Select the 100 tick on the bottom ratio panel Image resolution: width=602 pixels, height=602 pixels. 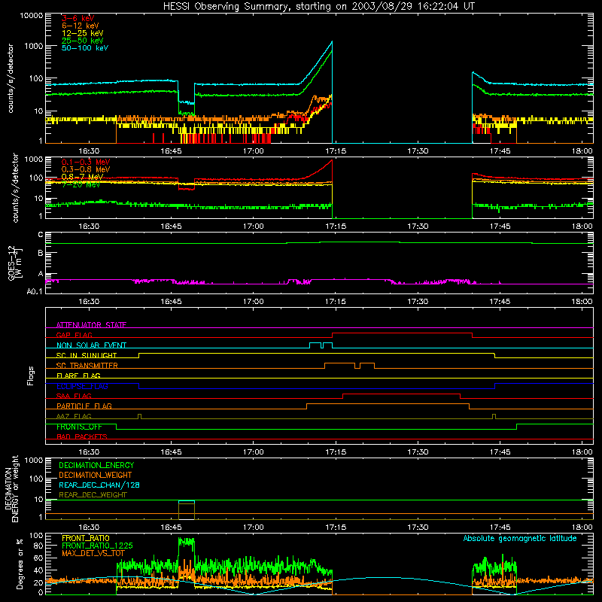[36, 535]
